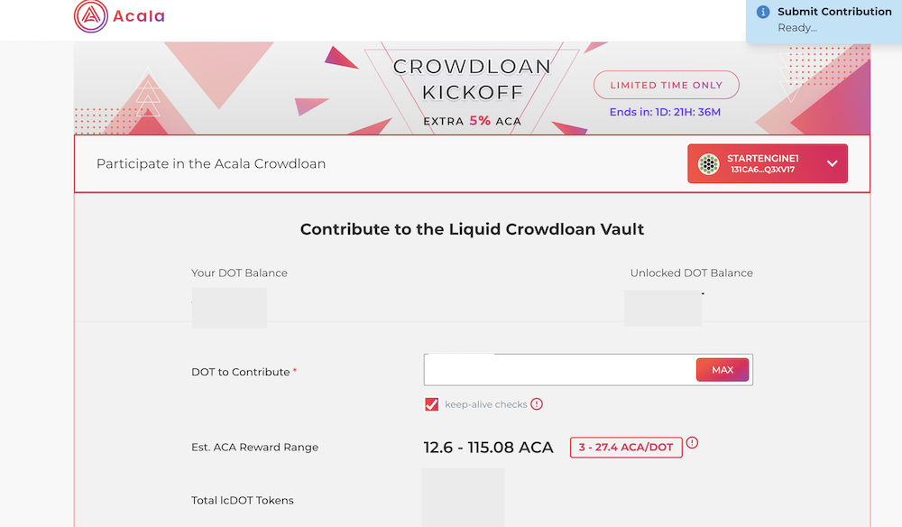Click the info icon in Submit Contribution notification
Viewport: 902px width, 527px height.
coord(763,12)
